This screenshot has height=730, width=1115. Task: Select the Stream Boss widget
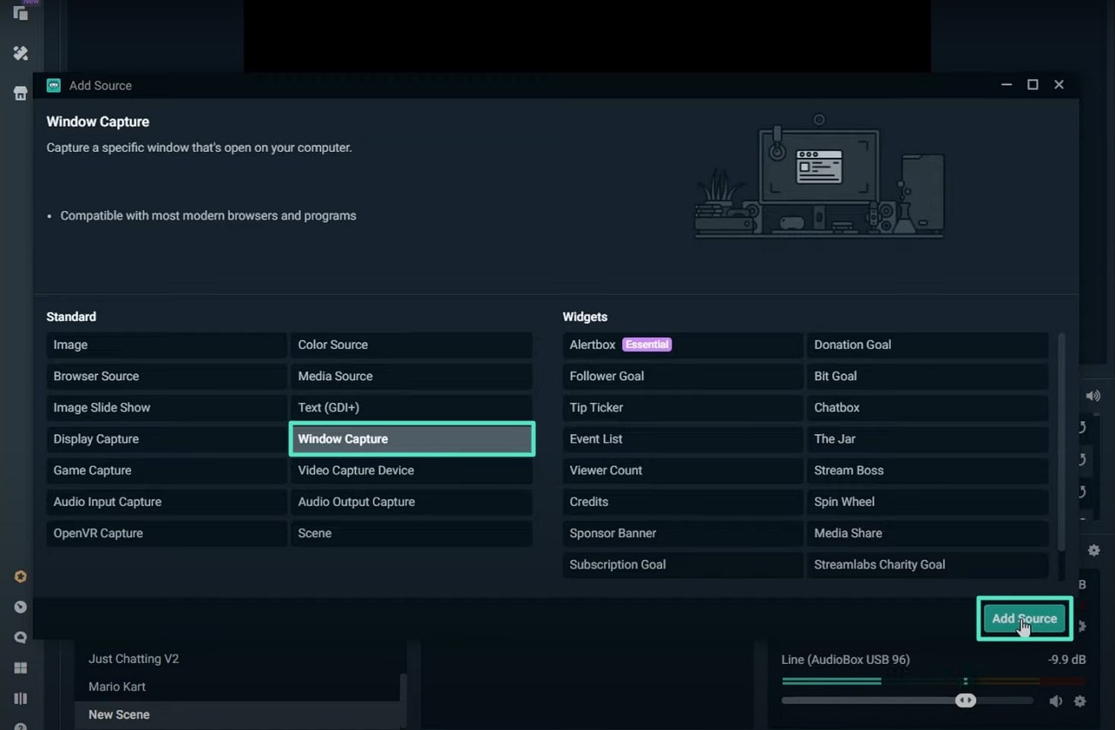pyautogui.click(x=927, y=470)
